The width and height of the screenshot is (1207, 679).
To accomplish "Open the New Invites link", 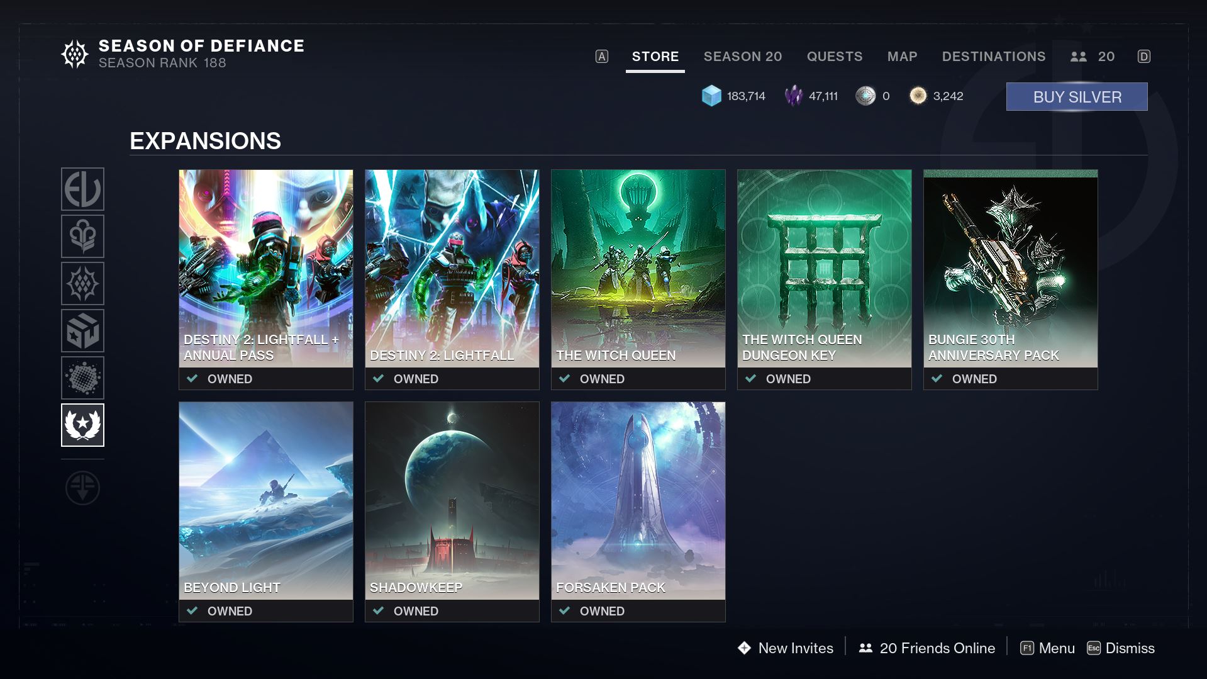I will pos(796,648).
